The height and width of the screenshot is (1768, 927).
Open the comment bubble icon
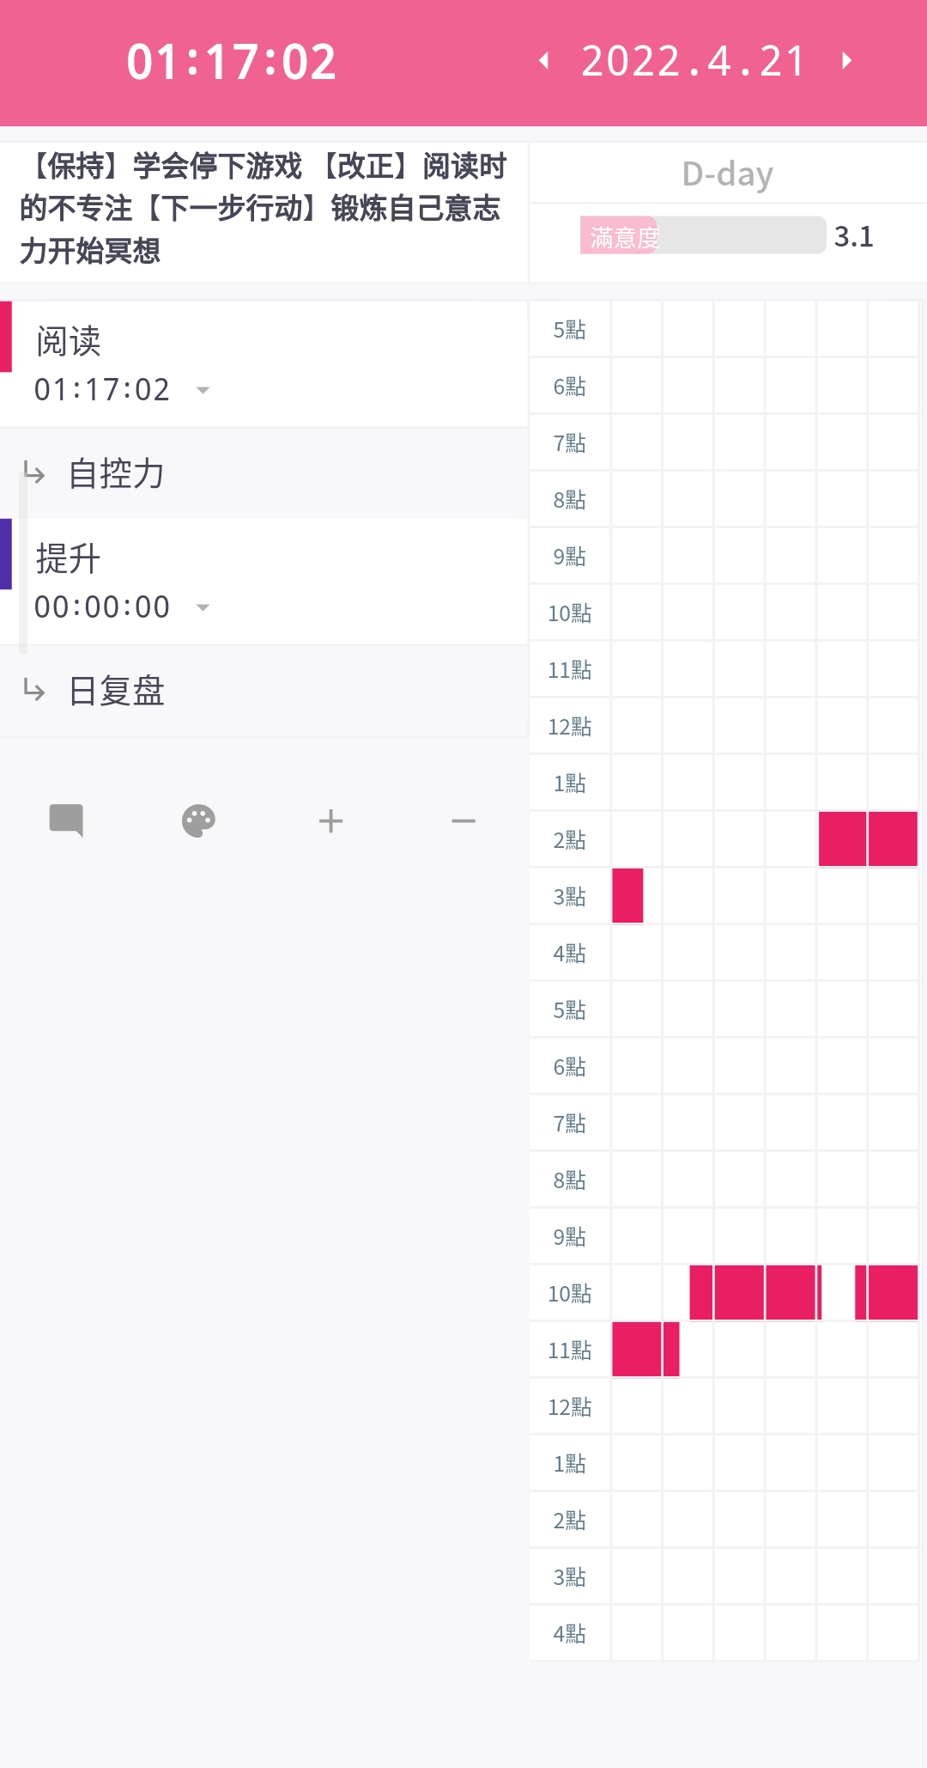coord(66,820)
